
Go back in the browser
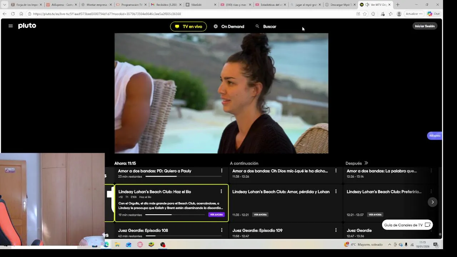[4, 14]
